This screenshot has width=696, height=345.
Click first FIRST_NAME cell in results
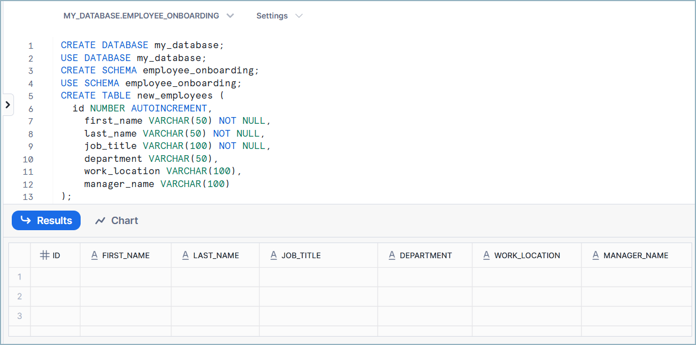(125, 277)
